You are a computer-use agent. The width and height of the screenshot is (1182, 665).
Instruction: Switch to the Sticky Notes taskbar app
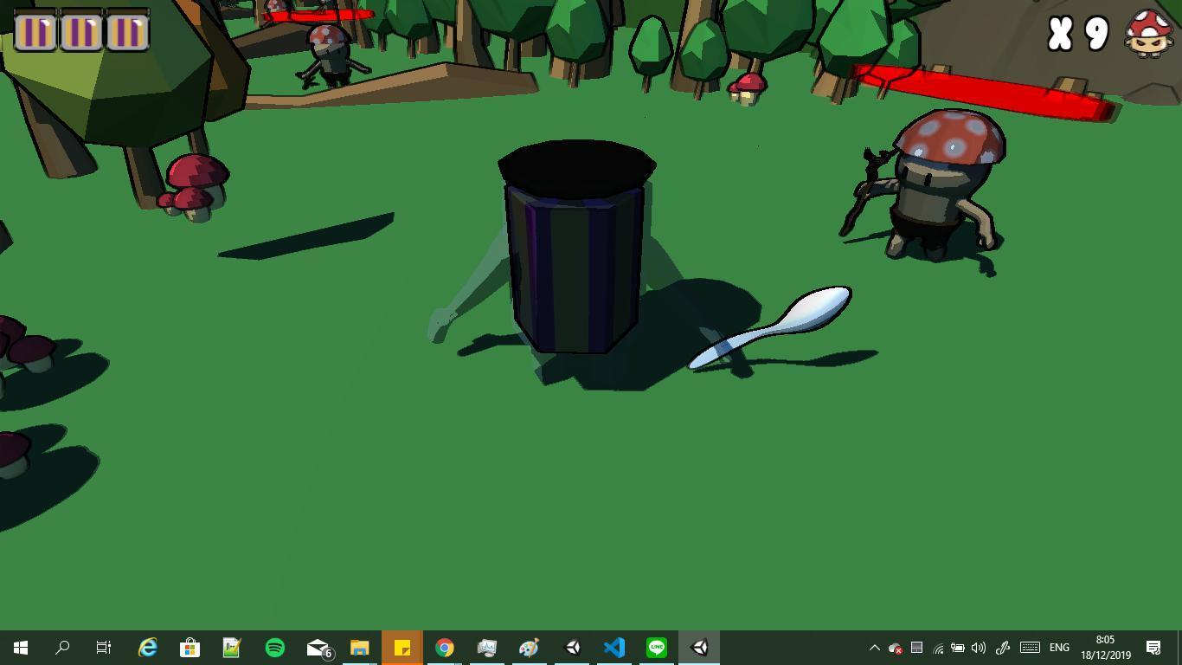(402, 648)
